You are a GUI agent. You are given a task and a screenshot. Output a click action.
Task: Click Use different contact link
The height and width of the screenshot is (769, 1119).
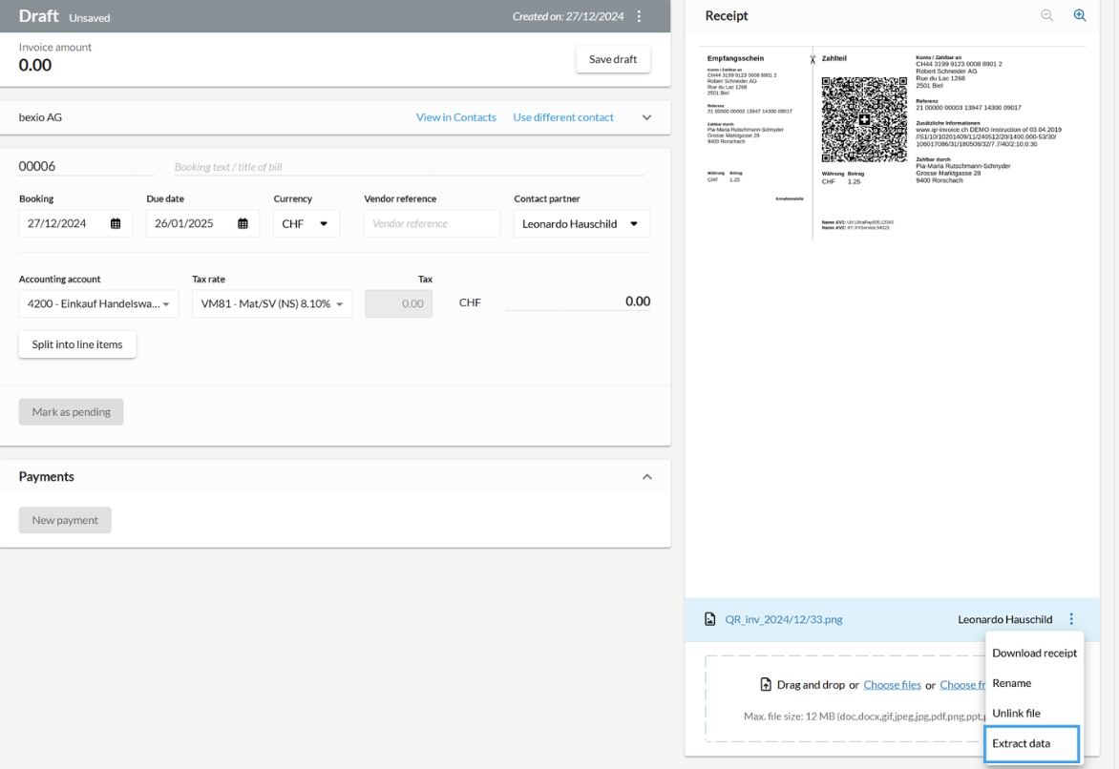(x=563, y=117)
